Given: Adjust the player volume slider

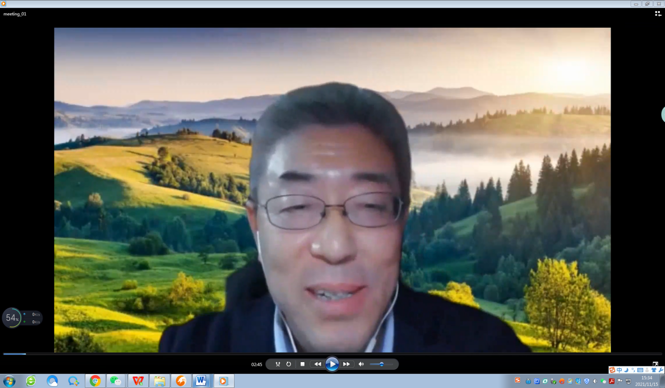Looking at the screenshot, I should pyautogui.click(x=382, y=364).
